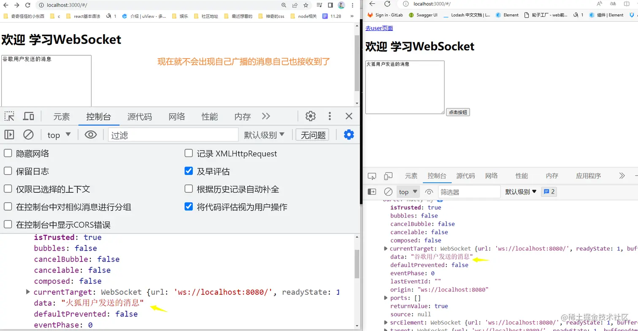The width and height of the screenshot is (638, 331).
Task: Click the inspect element picker in Chrome DevTools
Action: (x=9, y=116)
